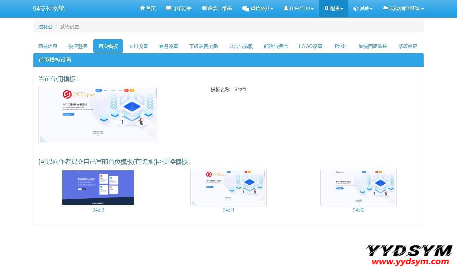Click the home icon in navbar
Image resolution: width=457 pixels, height=269 pixels.
[x=142, y=8]
